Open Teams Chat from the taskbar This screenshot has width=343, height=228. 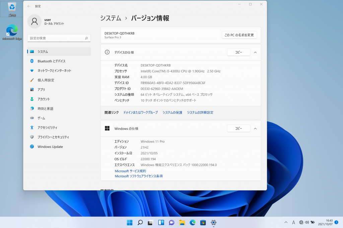[x=171, y=223]
